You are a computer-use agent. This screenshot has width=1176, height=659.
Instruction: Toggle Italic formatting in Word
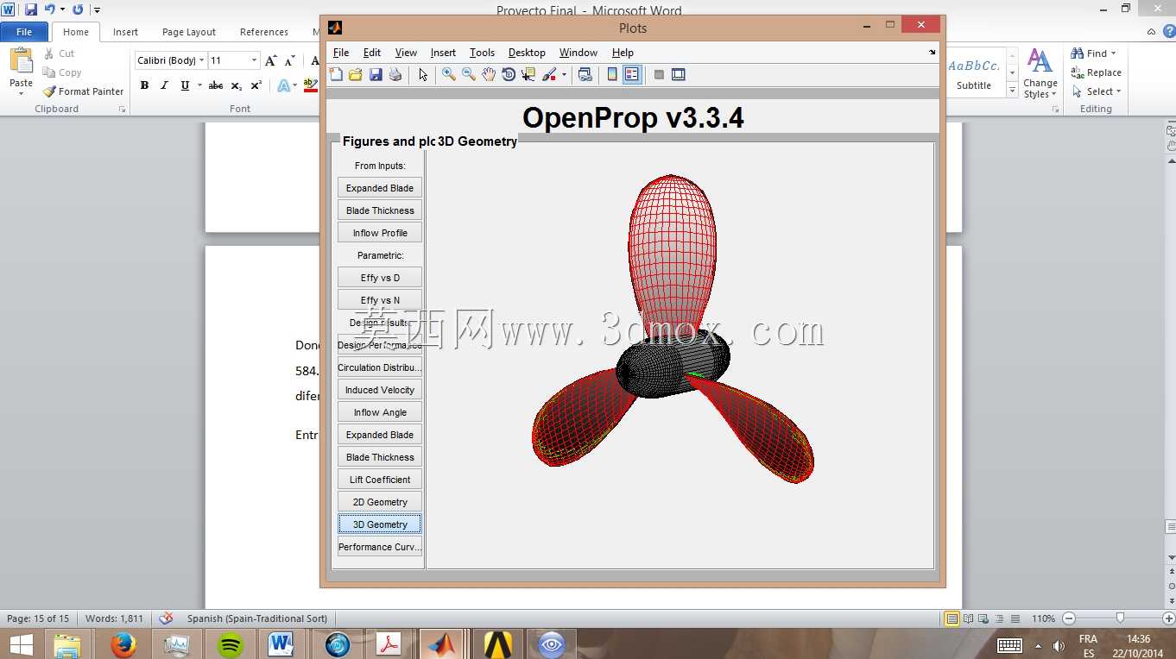[164, 85]
